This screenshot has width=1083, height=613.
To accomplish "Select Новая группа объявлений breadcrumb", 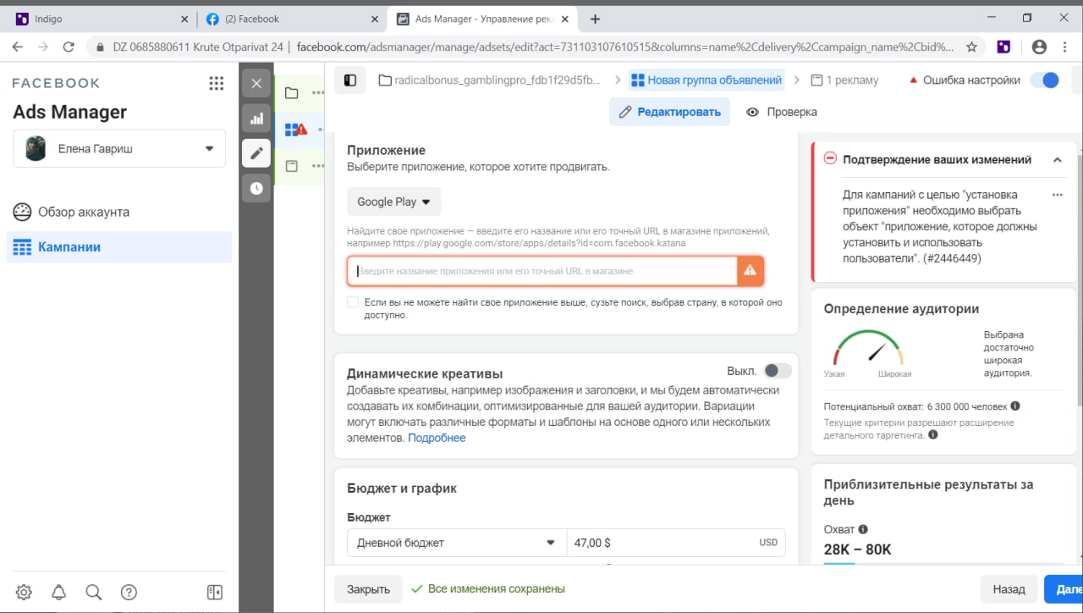I will 706,80.
